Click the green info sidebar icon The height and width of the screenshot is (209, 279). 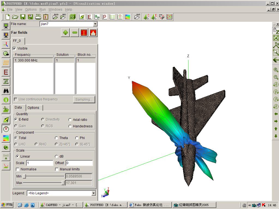[6, 100]
